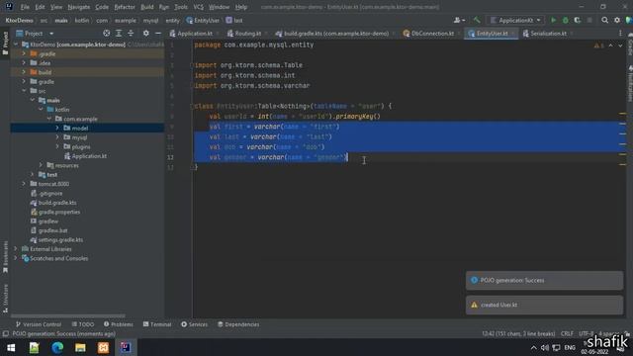This screenshot has width=633, height=356.
Task: Click the created User.kt notification
Action: [544, 305]
